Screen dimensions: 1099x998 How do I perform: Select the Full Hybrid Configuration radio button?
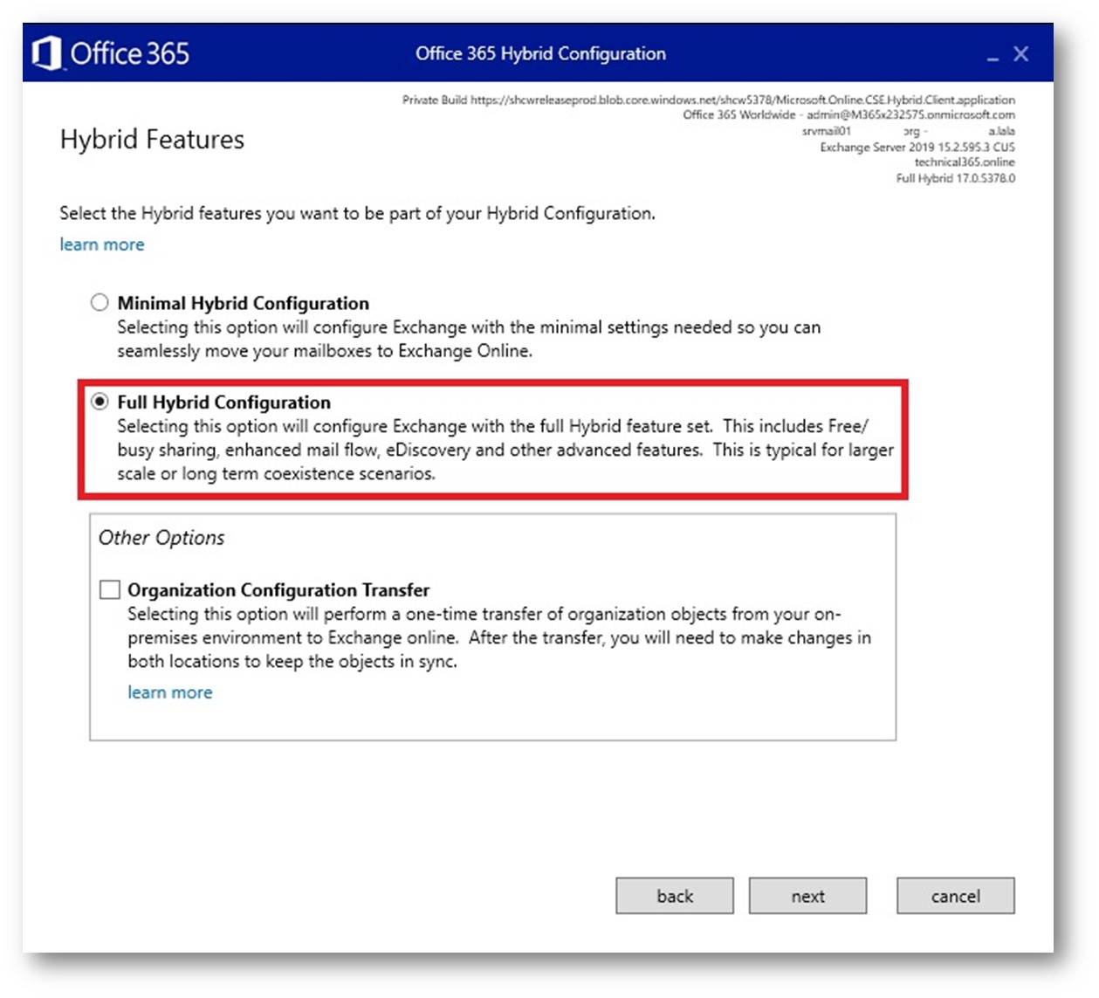(100, 402)
